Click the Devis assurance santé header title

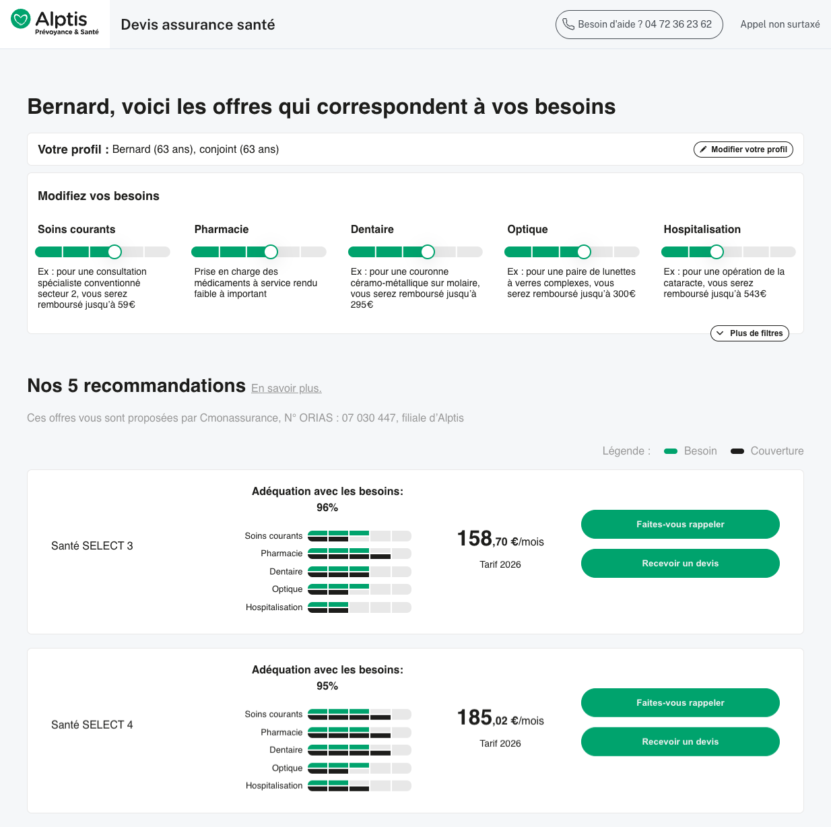pyautogui.click(x=198, y=25)
